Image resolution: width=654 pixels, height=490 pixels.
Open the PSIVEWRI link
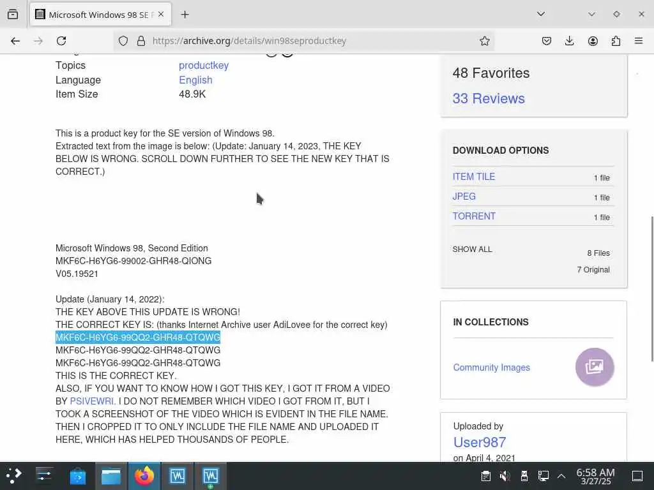93,401
